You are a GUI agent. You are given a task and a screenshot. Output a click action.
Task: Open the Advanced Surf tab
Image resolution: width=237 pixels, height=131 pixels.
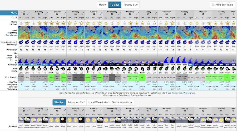76,102
